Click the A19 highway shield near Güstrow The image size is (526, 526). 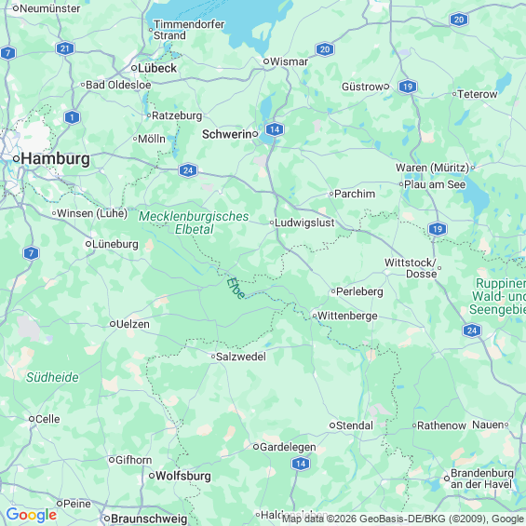408,87
